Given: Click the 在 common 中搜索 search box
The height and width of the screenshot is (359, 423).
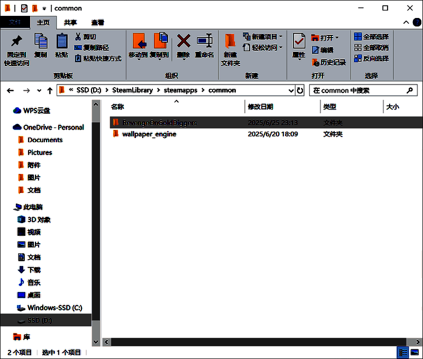Looking at the screenshot, I should tap(357, 90).
